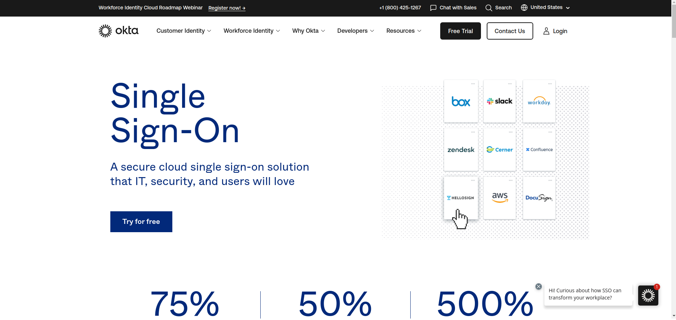Open the Workforce Identity dropdown
676x320 pixels.
click(252, 31)
